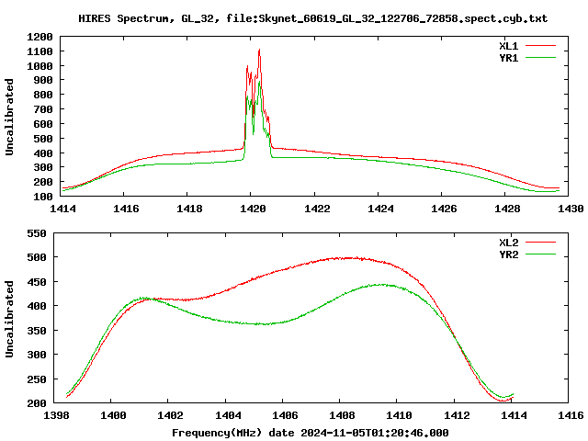Click the 600 y-axis tick label
Screen dimensions: 588x441
pyautogui.click(x=43, y=124)
